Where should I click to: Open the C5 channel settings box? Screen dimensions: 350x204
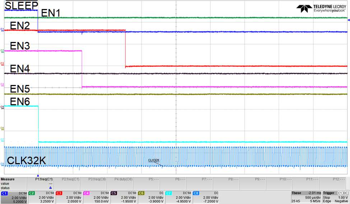click(123, 197)
